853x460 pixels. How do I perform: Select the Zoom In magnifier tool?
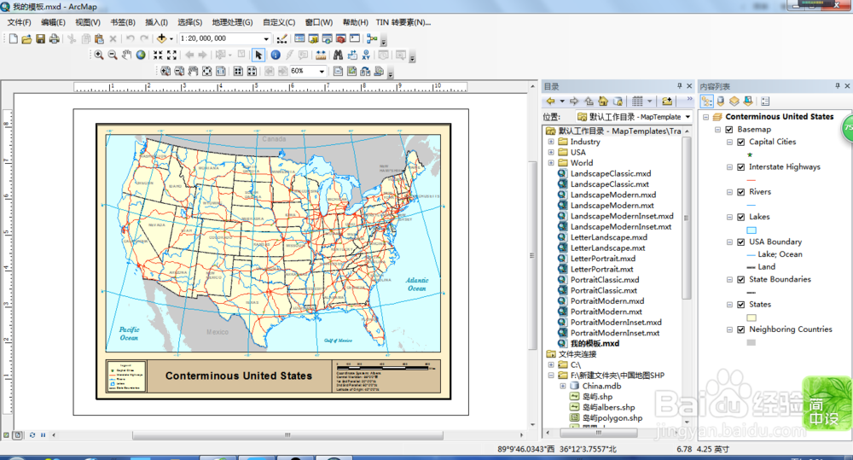point(98,55)
